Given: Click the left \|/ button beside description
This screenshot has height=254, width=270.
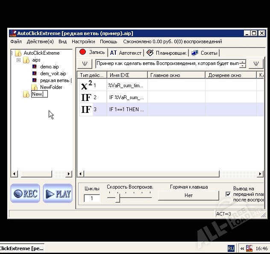Looking at the screenshot, I should tap(85, 64).
